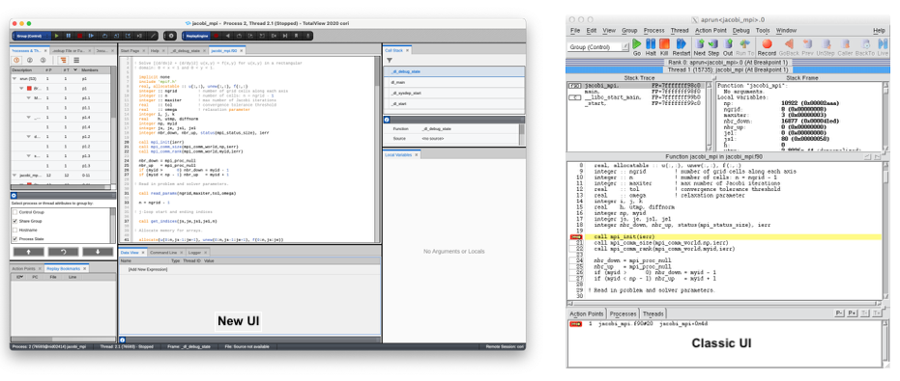900x381 pixels.
Task: Click the Out icon in Classic UI
Action: click(728, 43)
